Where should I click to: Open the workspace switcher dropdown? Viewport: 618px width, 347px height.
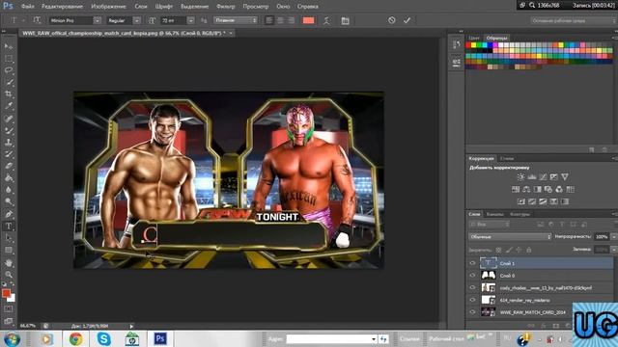(x=574, y=20)
